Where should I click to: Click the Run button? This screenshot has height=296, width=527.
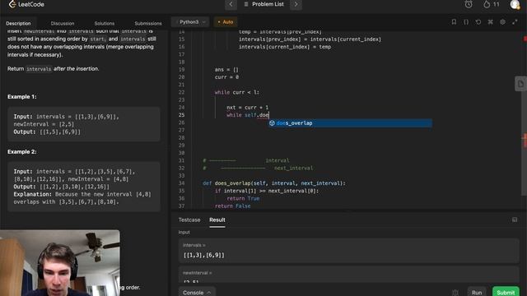[477, 293]
